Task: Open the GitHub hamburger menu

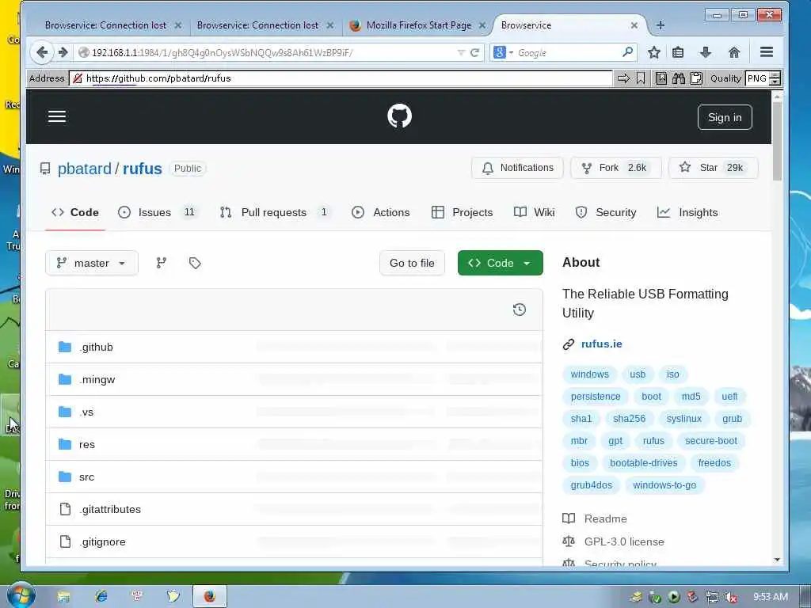Action: coord(57,116)
